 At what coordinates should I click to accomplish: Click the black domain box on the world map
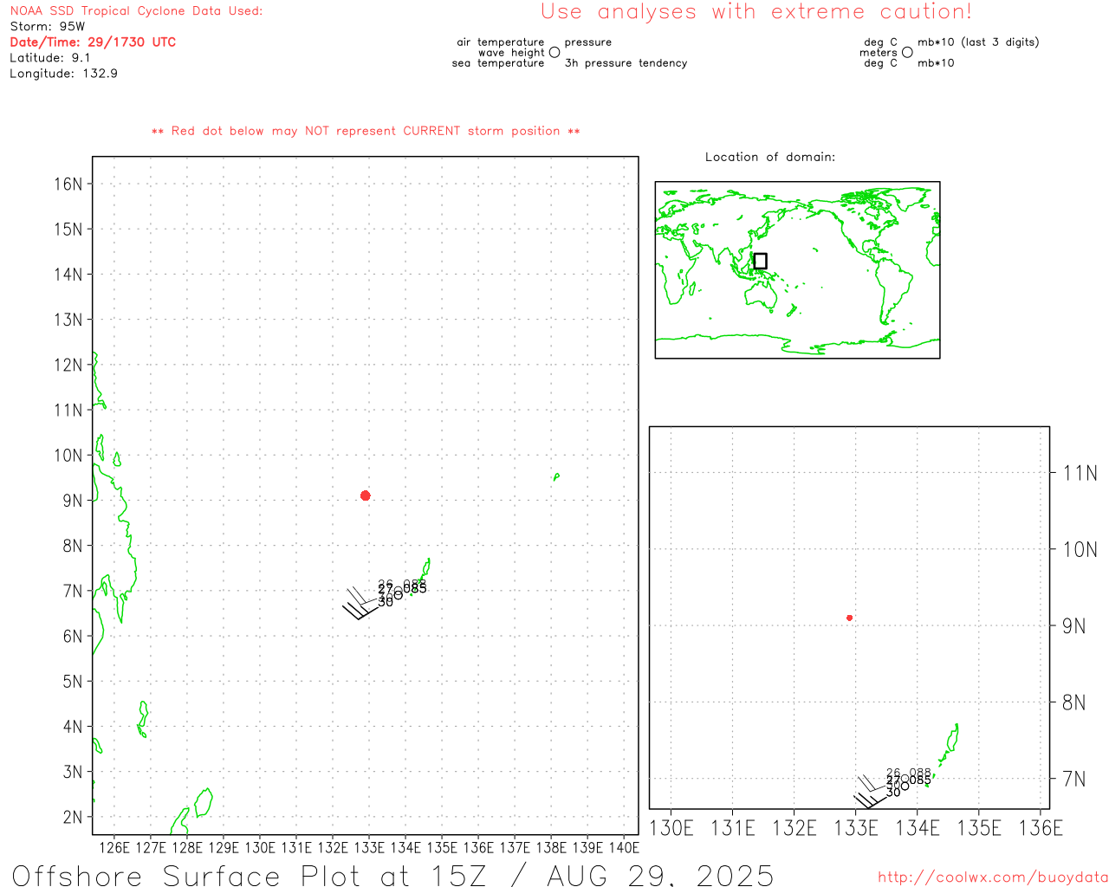pyautogui.click(x=760, y=261)
